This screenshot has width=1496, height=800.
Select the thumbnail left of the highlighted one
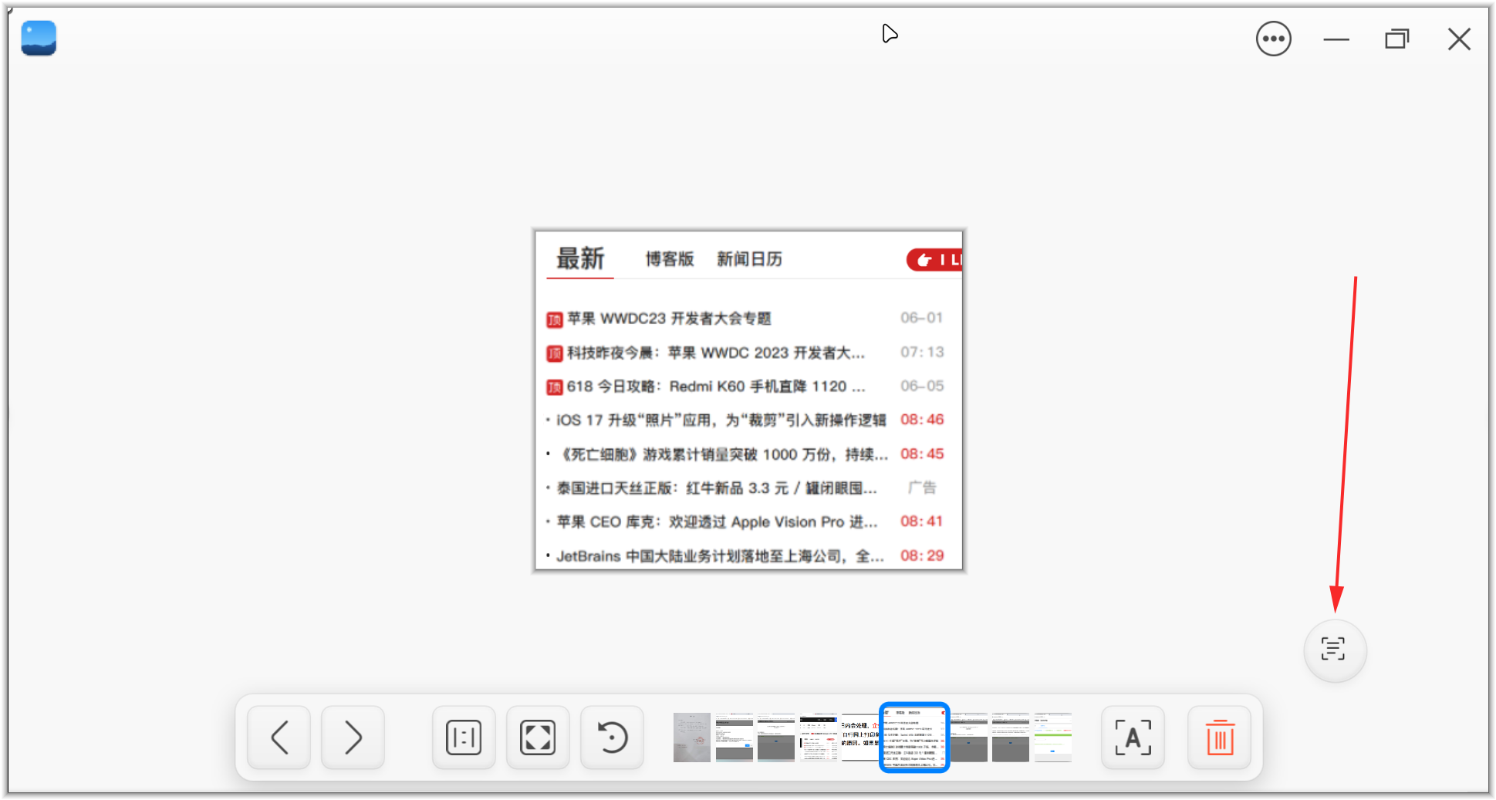tap(860, 737)
